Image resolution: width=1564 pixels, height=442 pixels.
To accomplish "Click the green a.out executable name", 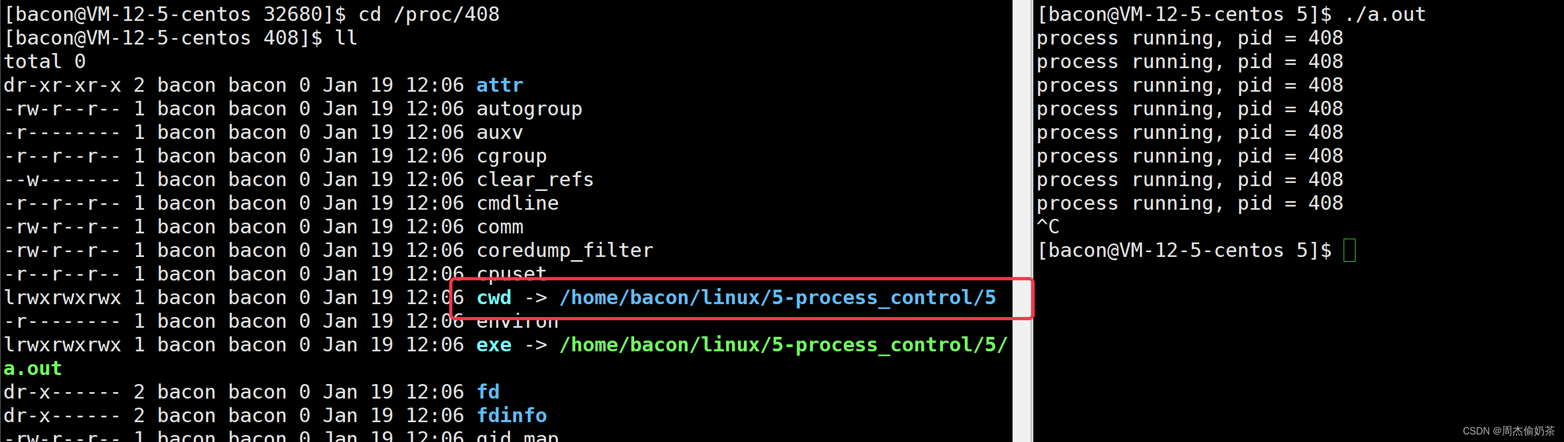I will pos(33,369).
